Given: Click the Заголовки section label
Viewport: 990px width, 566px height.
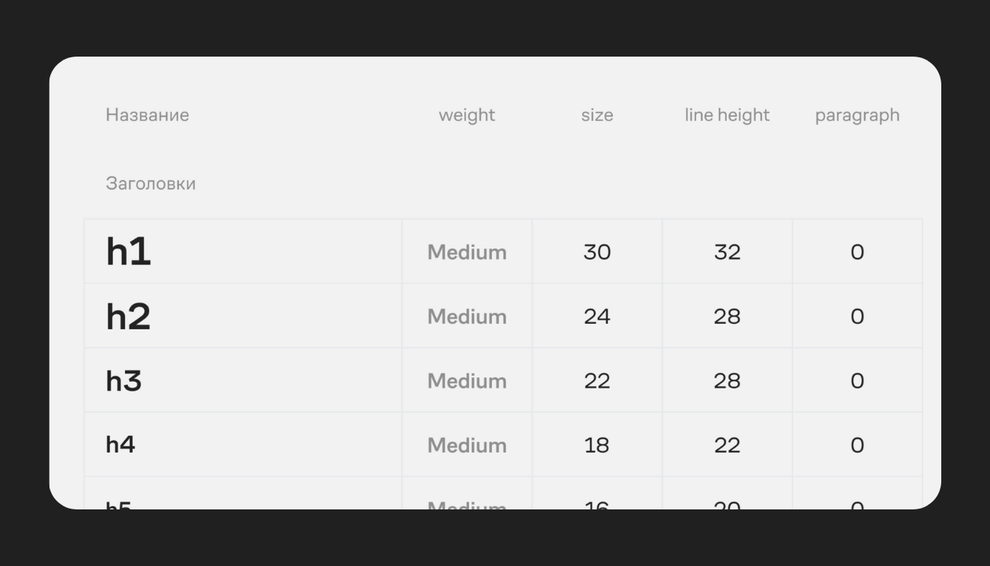Looking at the screenshot, I should click(x=150, y=183).
